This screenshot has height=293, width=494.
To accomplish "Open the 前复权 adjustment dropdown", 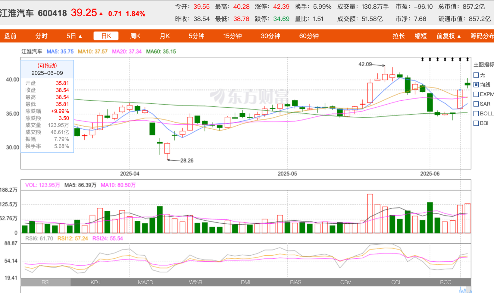I will pyautogui.click(x=449, y=36).
